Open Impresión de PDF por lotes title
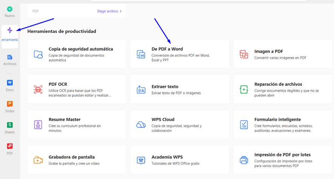 (282, 155)
